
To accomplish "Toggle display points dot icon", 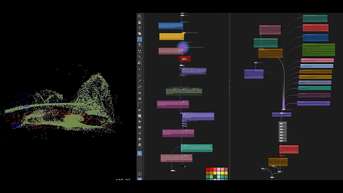I will [x=140, y=69].
